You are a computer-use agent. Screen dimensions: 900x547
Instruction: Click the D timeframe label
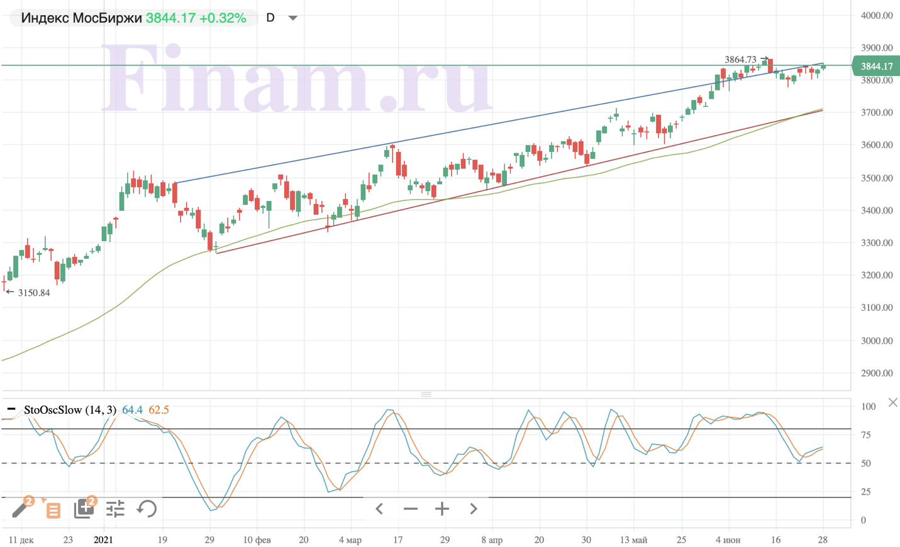pos(270,18)
